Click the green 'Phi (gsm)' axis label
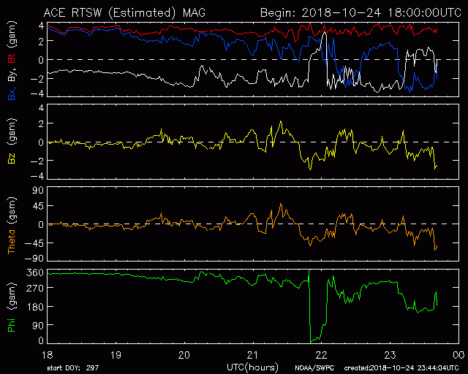Viewport: 468px width, 374px height. pyautogui.click(x=12, y=308)
